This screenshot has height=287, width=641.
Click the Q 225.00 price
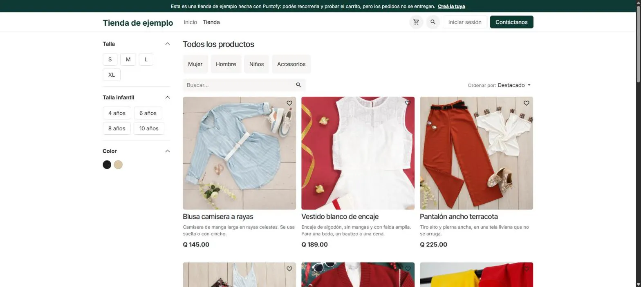click(433, 245)
